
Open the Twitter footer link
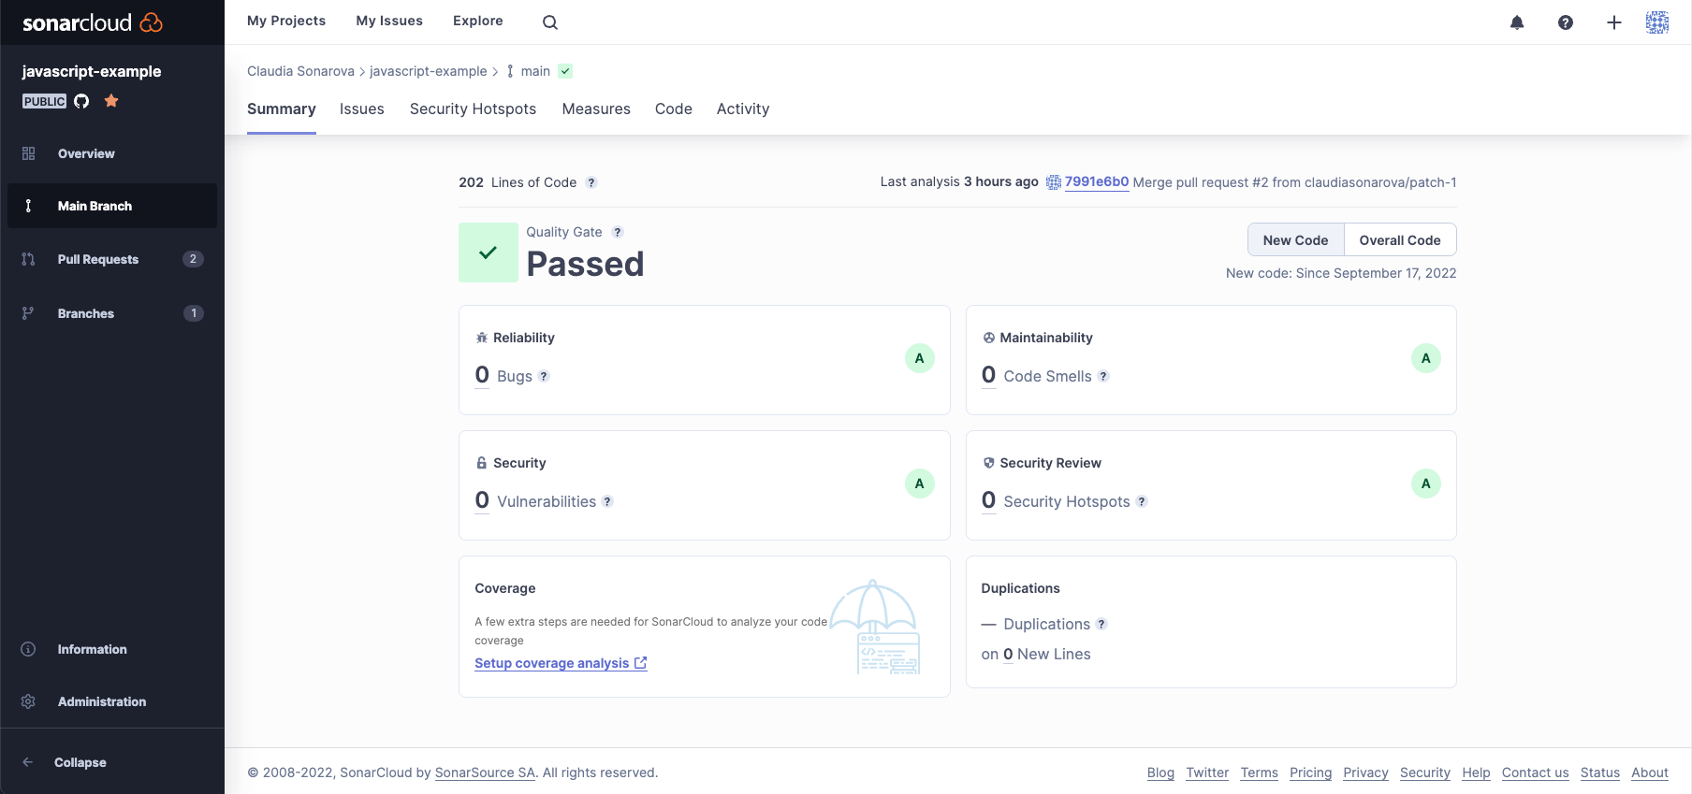point(1207,772)
